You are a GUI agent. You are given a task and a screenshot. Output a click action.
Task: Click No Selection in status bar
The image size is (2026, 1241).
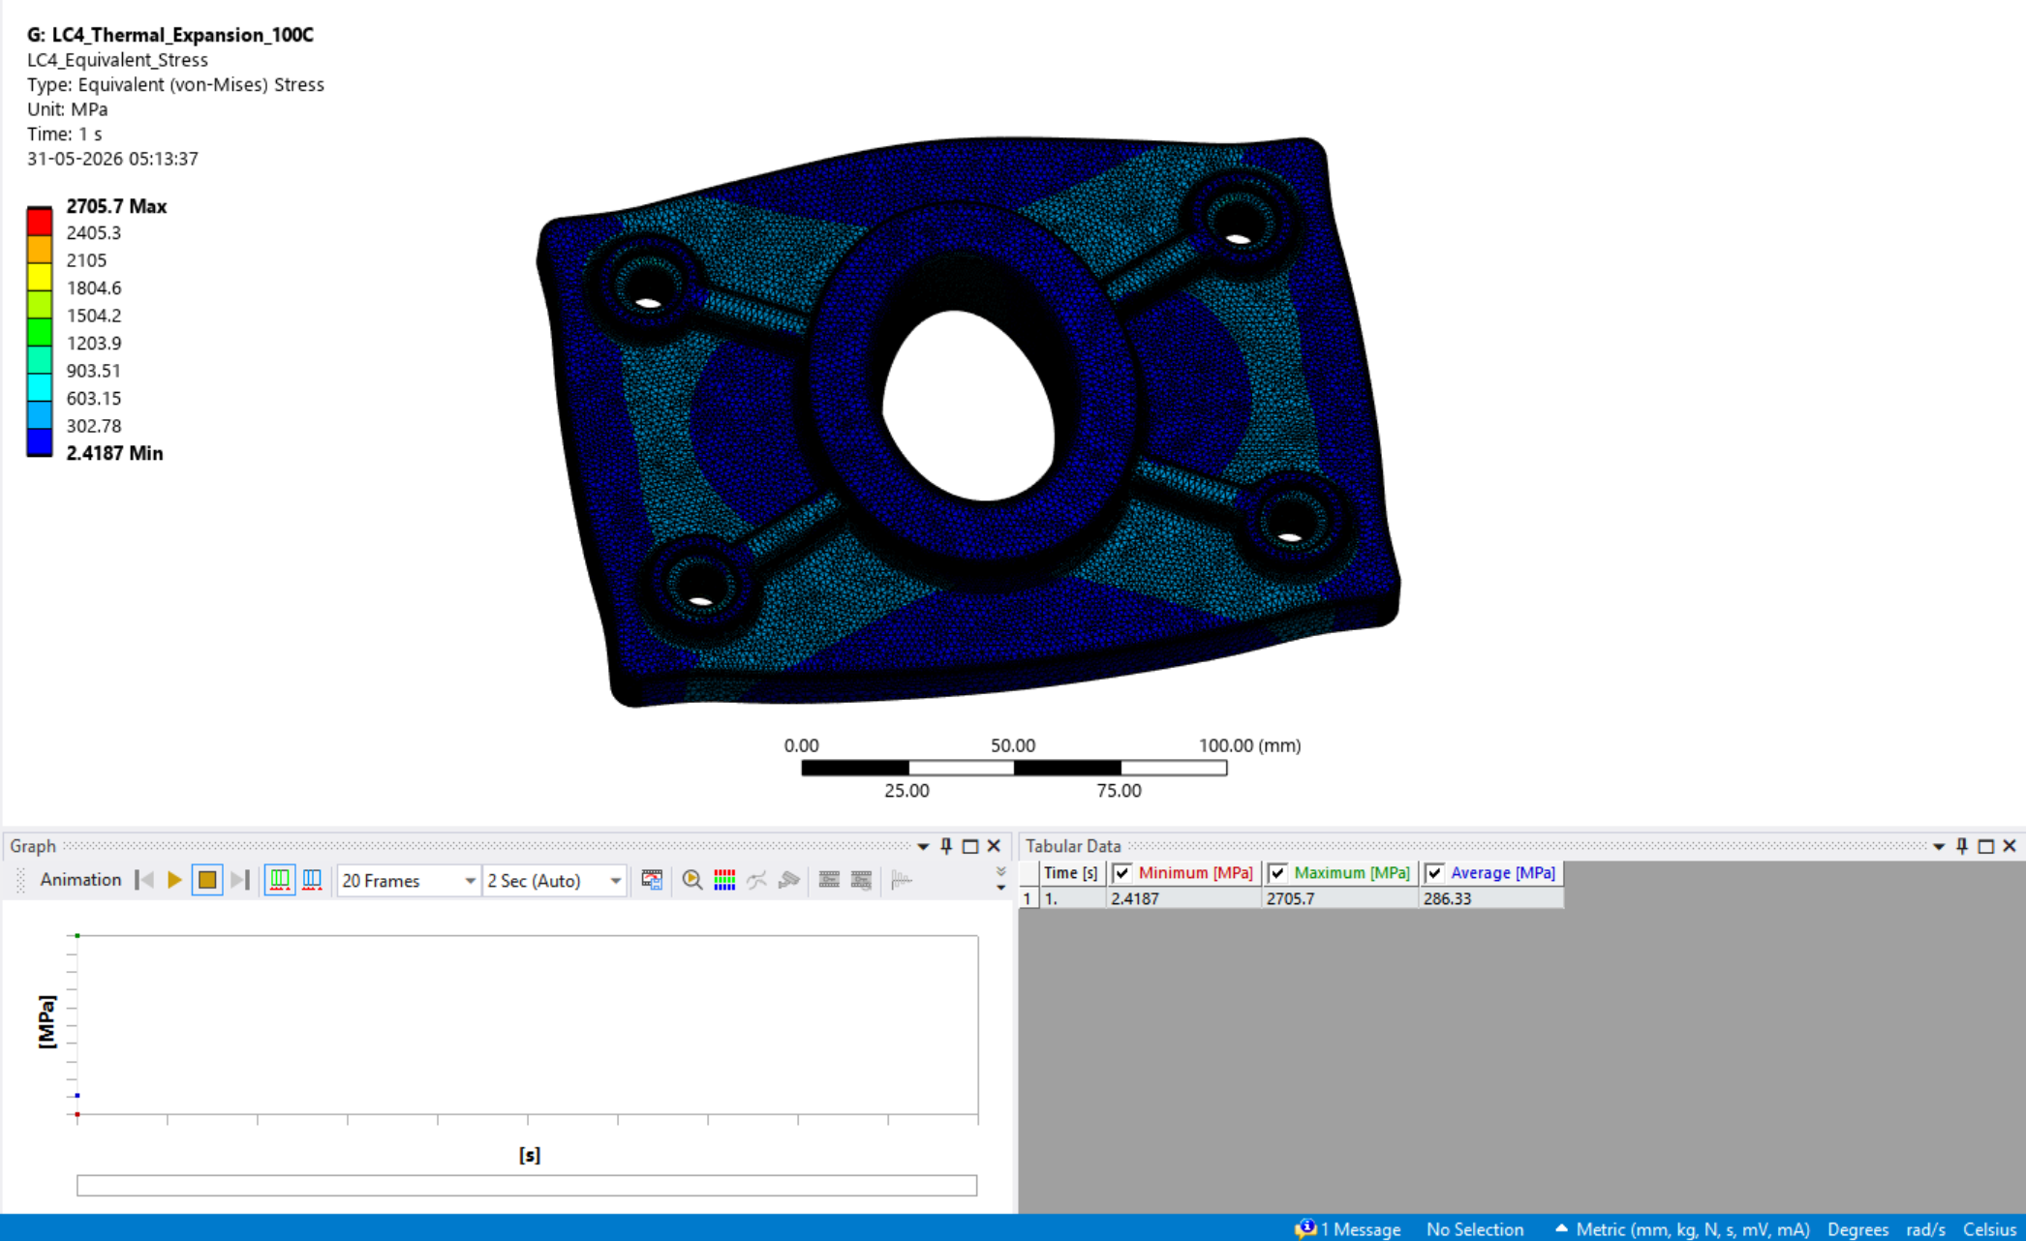[1475, 1229]
